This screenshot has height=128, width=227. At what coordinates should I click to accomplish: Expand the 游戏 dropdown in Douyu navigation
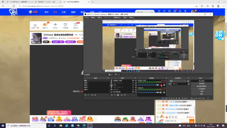(x=83, y=12)
